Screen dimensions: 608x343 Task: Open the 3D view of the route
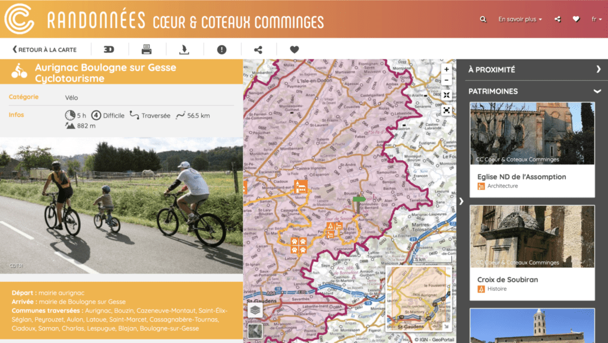[x=109, y=49]
